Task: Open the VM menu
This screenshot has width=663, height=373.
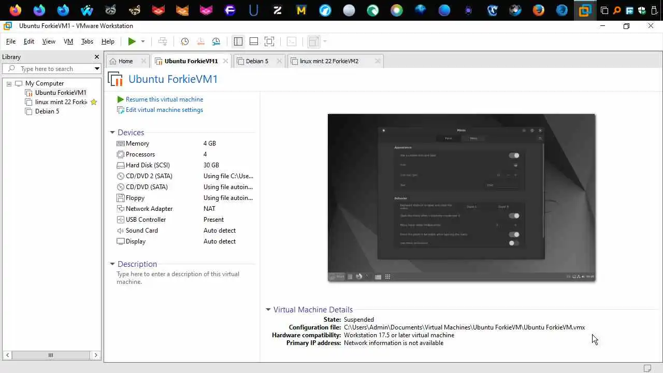Action: (68, 41)
